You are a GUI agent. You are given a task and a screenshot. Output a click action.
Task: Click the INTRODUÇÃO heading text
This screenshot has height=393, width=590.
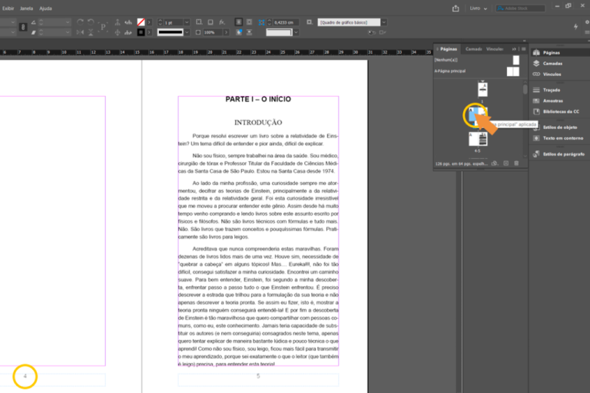[258, 123]
